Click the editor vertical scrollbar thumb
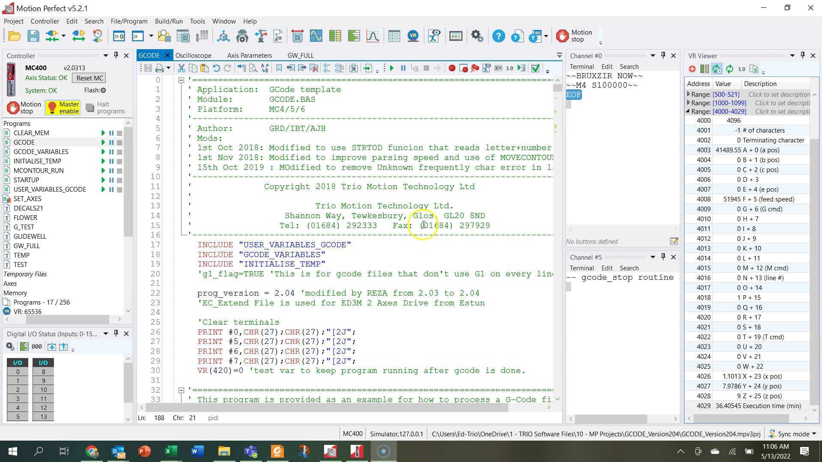The height and width of the screenshot is (462, 822). (x=557, y=88)
